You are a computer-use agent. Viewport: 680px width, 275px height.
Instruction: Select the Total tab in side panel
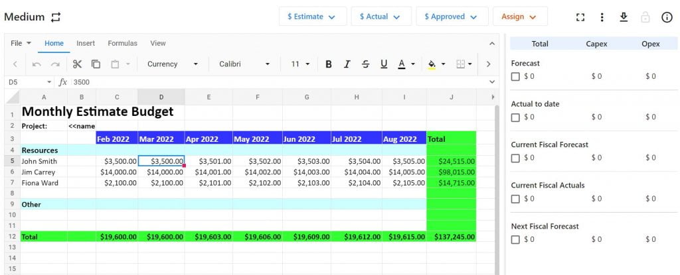pos(540,44)
